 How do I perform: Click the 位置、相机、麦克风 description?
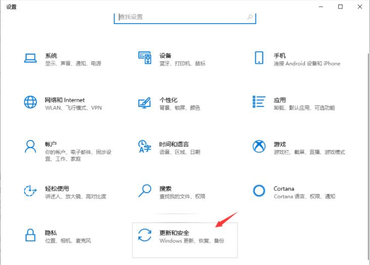pos(68,240)
